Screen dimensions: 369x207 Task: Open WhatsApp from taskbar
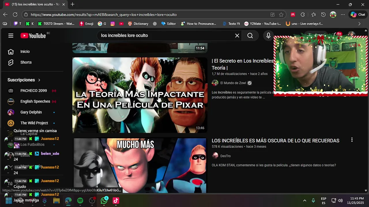(104, 200)
